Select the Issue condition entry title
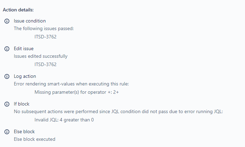 tap(30, 21)
